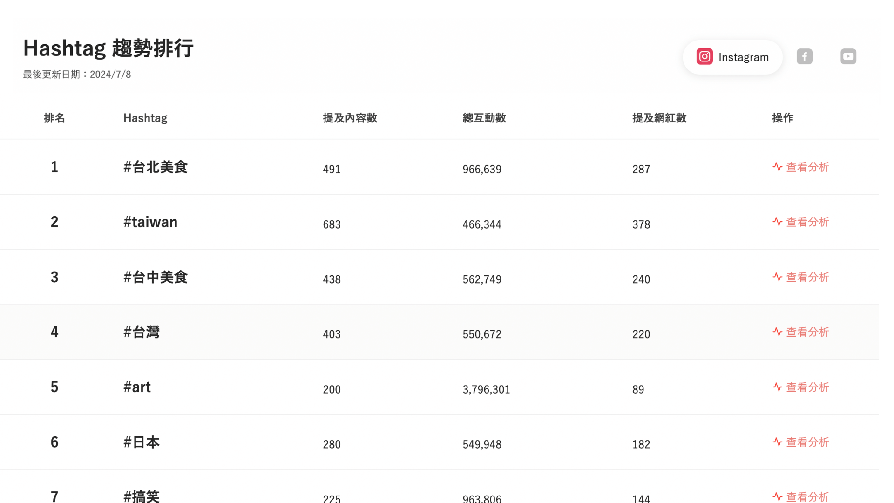This screenshot has height=503, width=894.
Task: Click the last update date 2024/7/8
Action: click(x=110, y=75)
